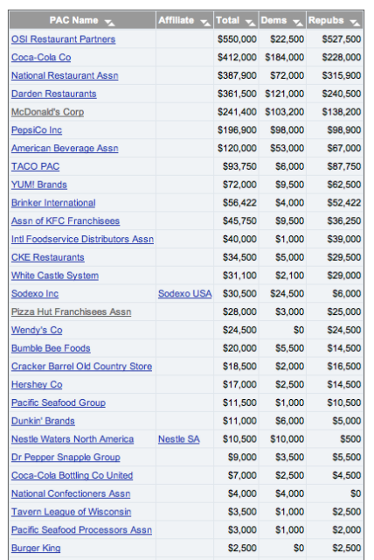Select the Sodexo USA affiliate link

pyautogui.click(x=184, y=294)
